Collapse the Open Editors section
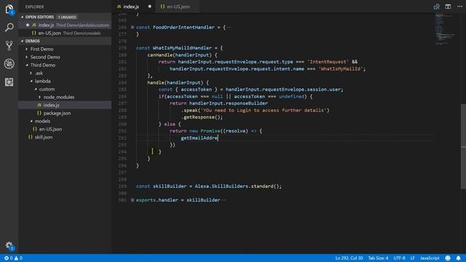Image resolution: width=466 pixels, height=262 pixels. tap(23, 17)
